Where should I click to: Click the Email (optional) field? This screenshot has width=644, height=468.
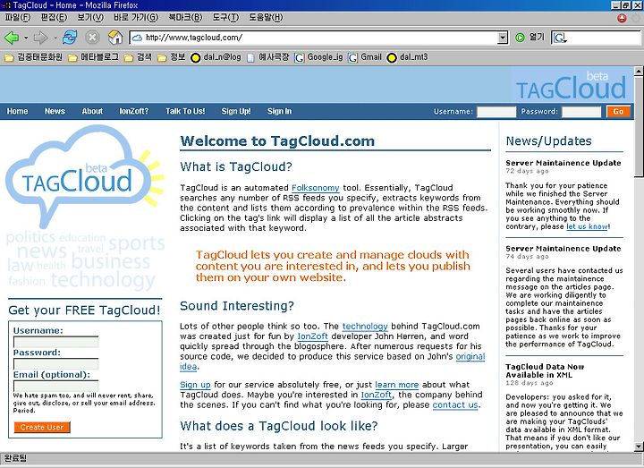pyautogui.click(x=55, y=386)
